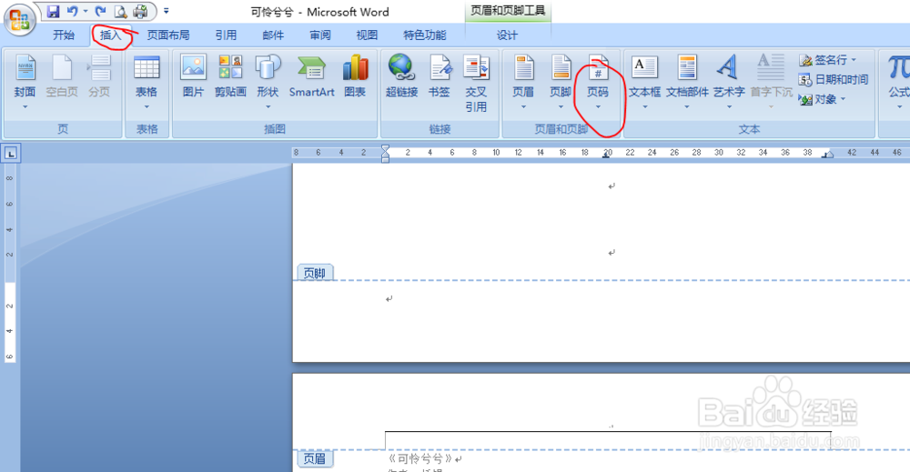Expand the 封面 dropdown arrow
The width and height of the screenshot is (910, 472).
25,107
